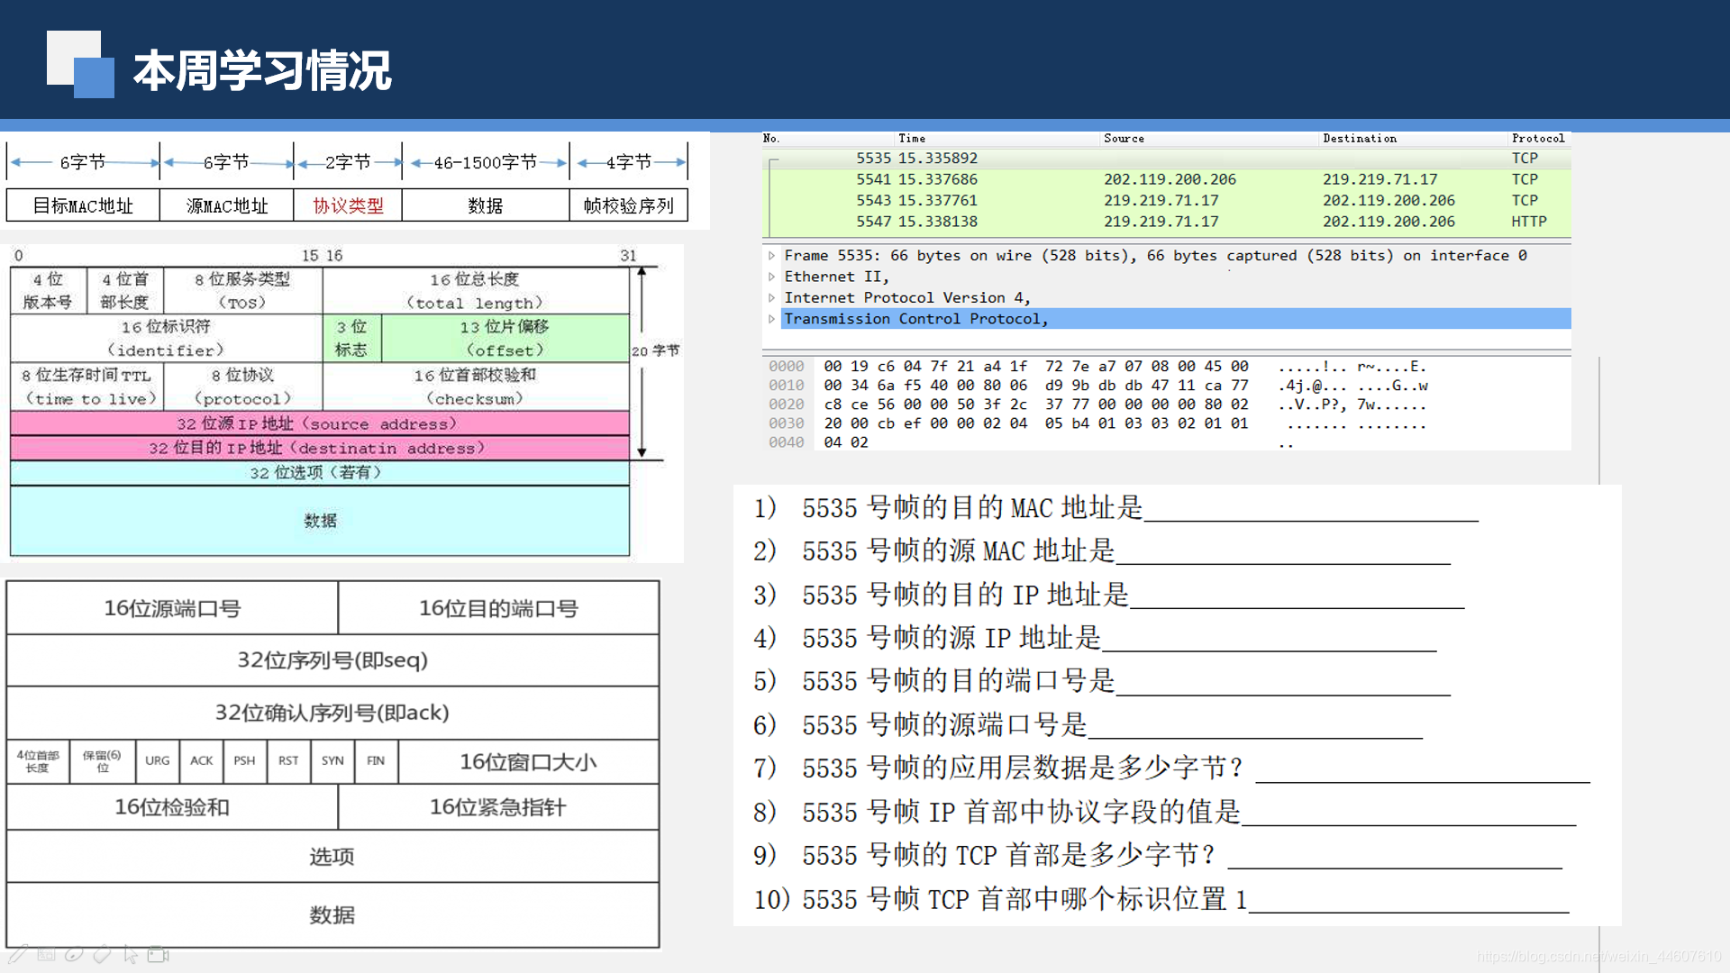Click hex dump row 0000
1730x973 pixels.
pyautogui.click(x=1099, y=367)
